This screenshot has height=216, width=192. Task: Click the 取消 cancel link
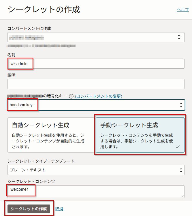(x=59, y=209)
